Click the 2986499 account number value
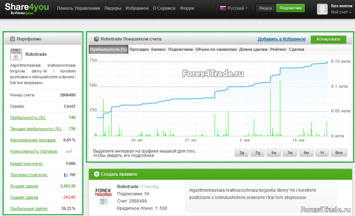Viewport: 355px width, 216px height. [68, 95]
